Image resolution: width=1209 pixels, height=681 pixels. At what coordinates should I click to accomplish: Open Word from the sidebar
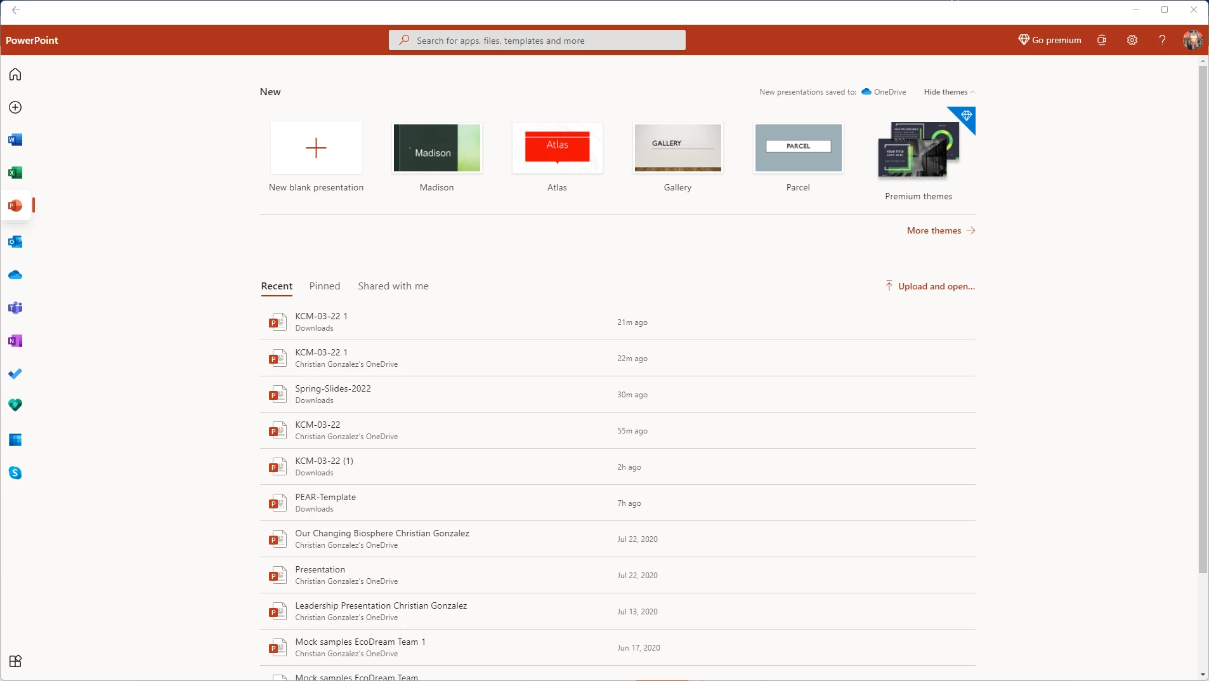point(15,140)
